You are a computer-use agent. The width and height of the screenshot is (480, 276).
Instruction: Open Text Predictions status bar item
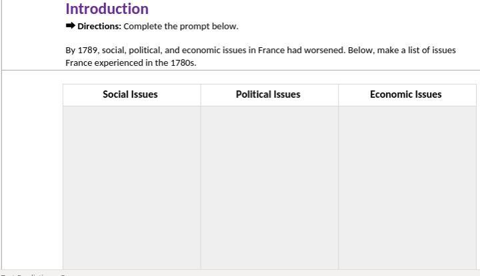pyautogui.click(x=33, y=274)
